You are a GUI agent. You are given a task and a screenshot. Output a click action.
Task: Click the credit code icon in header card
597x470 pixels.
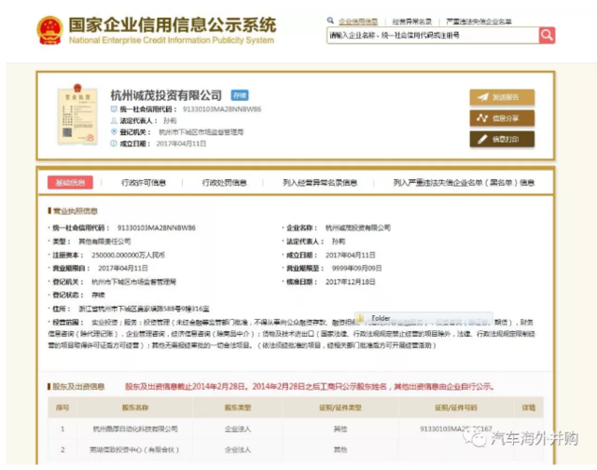click(114, 109)
